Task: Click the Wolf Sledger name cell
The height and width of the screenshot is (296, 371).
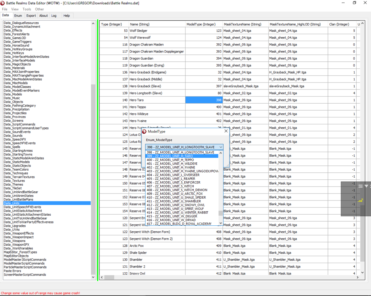Action: click(157, 31)
